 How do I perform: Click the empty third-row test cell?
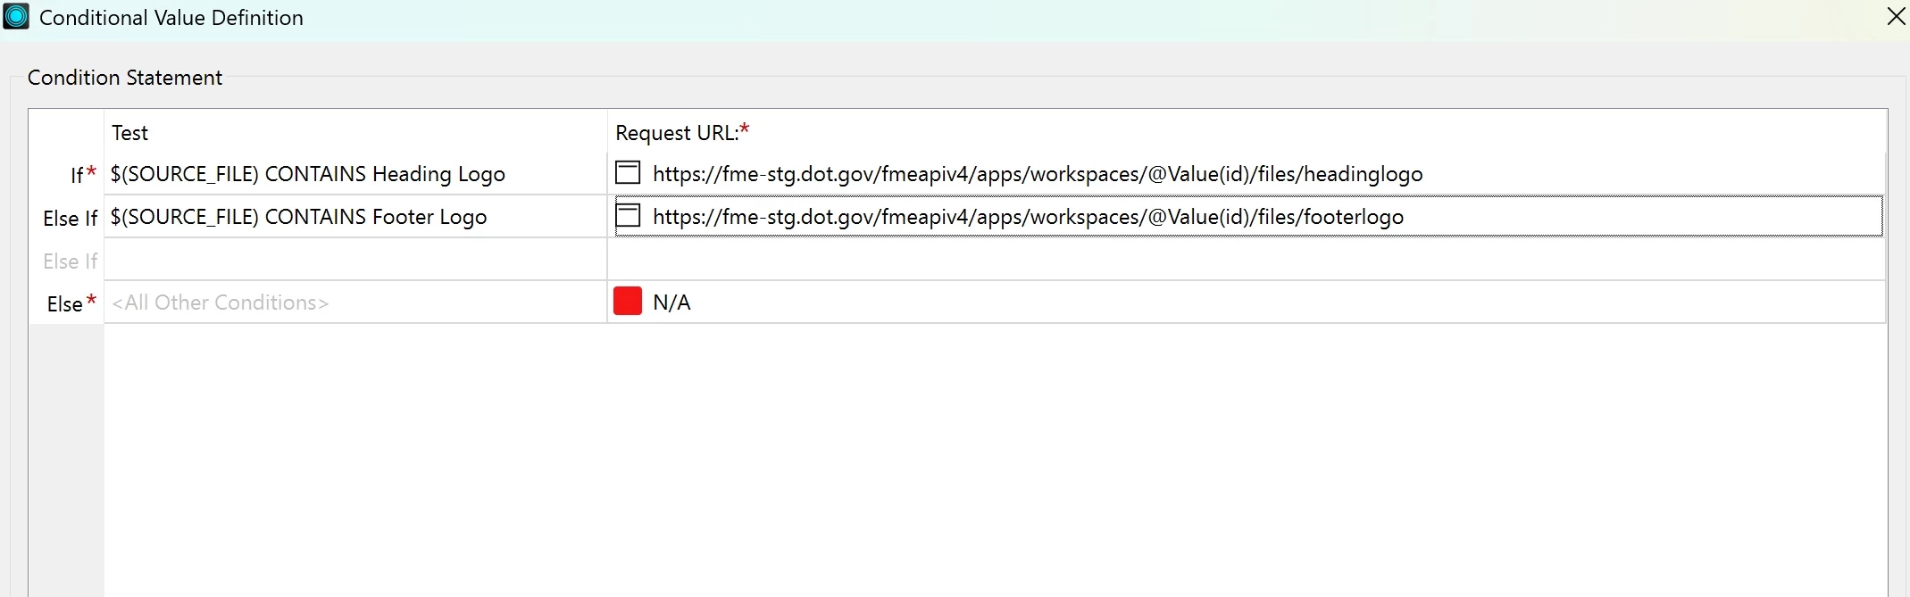[x=355, y=260]
